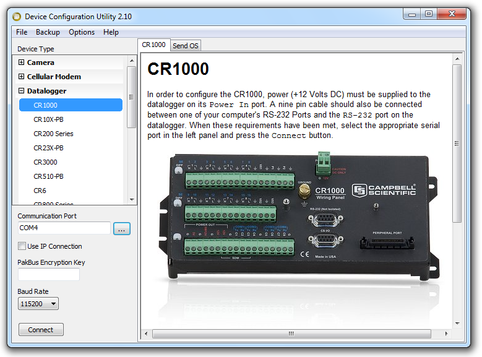This screenshot has height=357, width=482.
Task: Maximize the Device Configuration Utility window
Action: [429, 14]
